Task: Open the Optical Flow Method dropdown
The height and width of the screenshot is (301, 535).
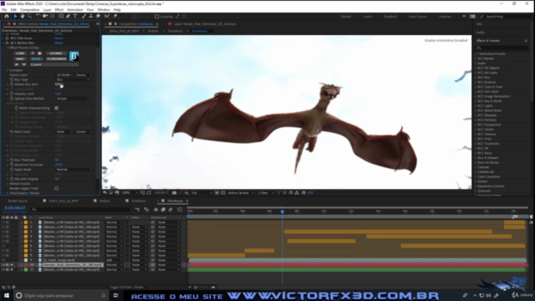Action: 73,99
